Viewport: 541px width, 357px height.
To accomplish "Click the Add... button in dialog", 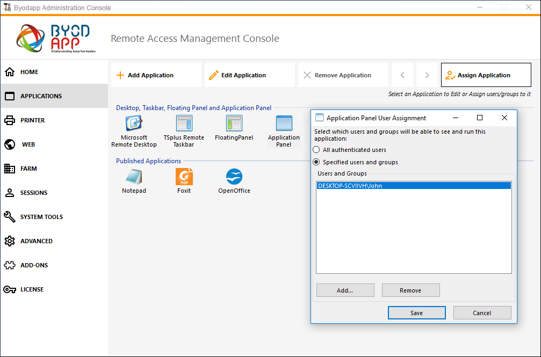I will point(345,290).
